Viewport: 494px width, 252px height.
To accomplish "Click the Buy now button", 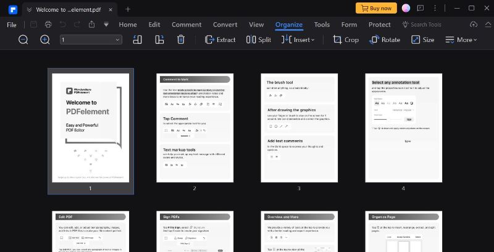I will click(376, 8).
